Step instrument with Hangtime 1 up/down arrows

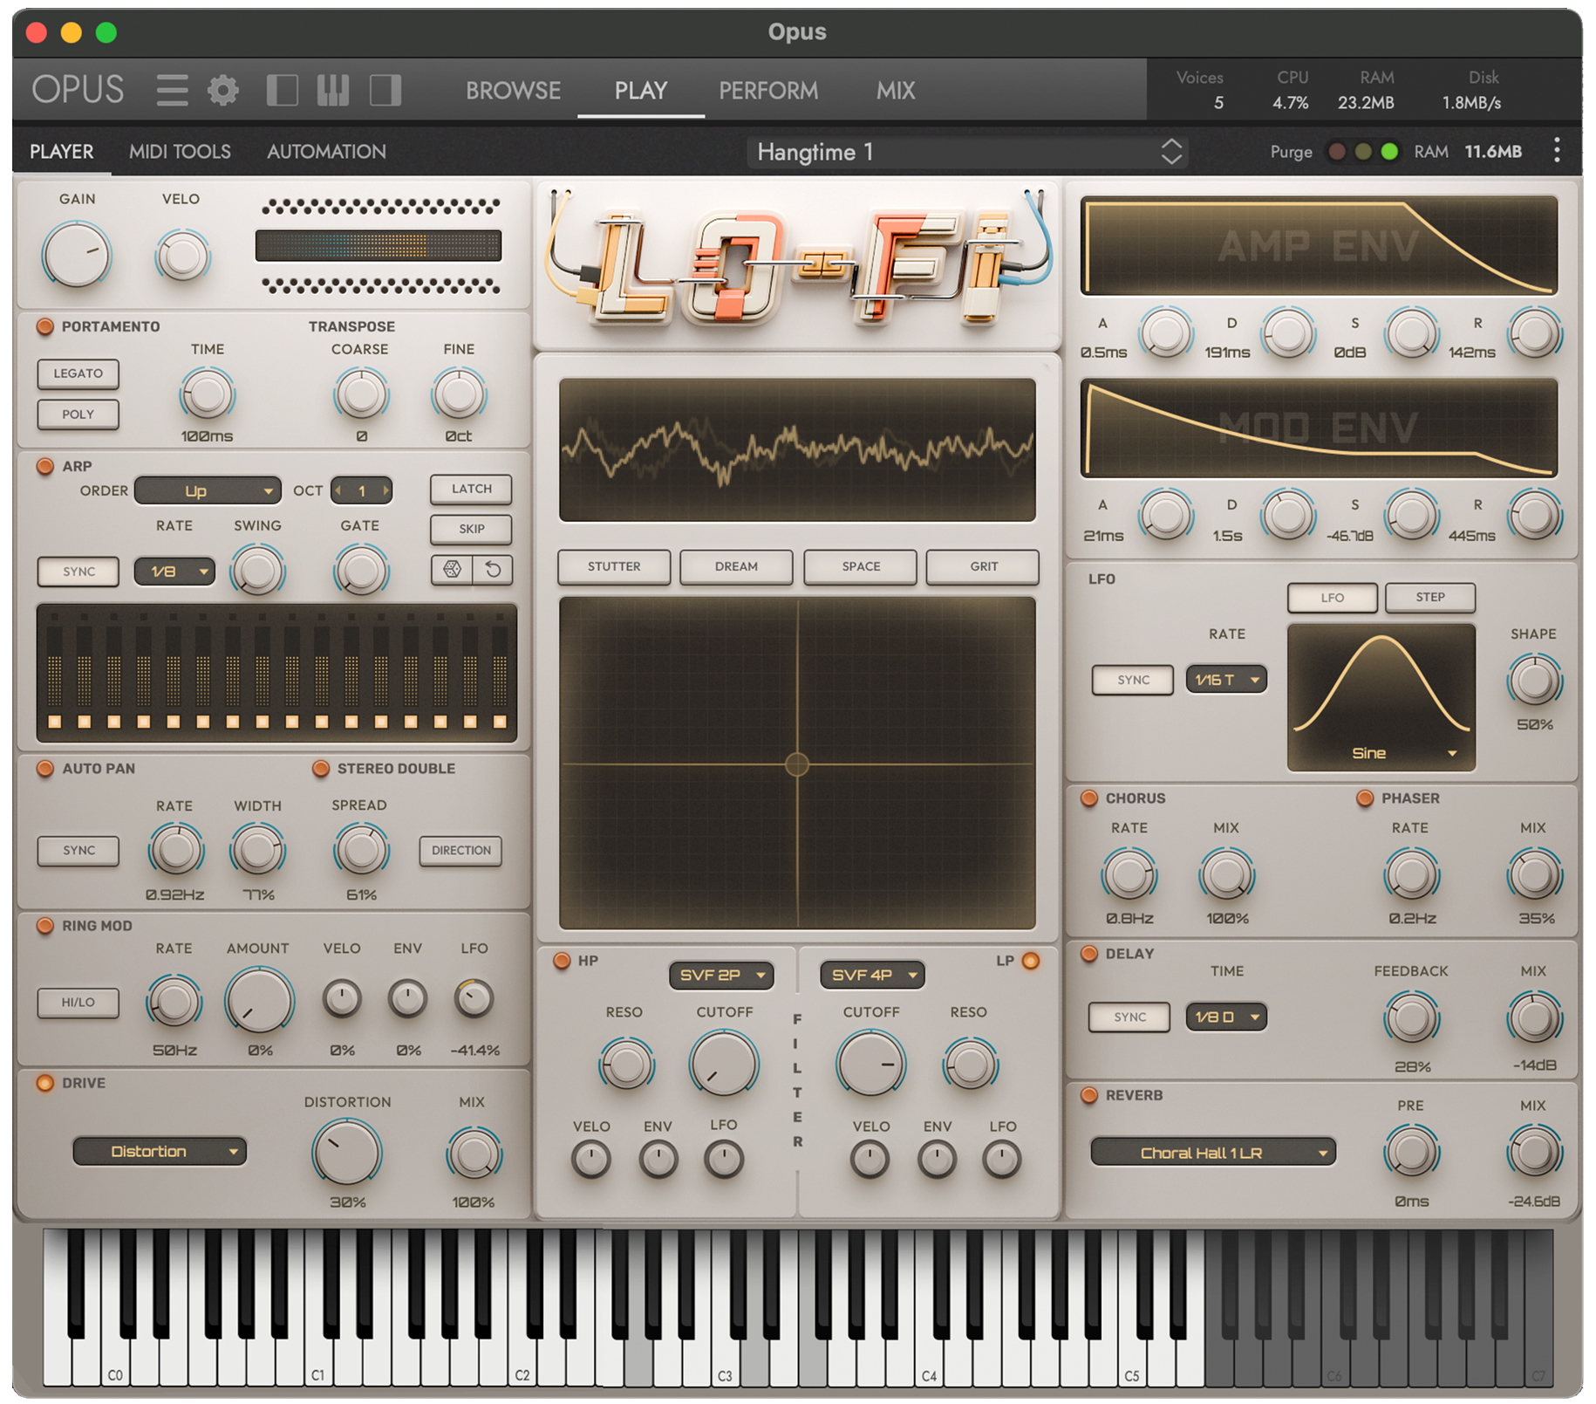[x=1171, y=152]
